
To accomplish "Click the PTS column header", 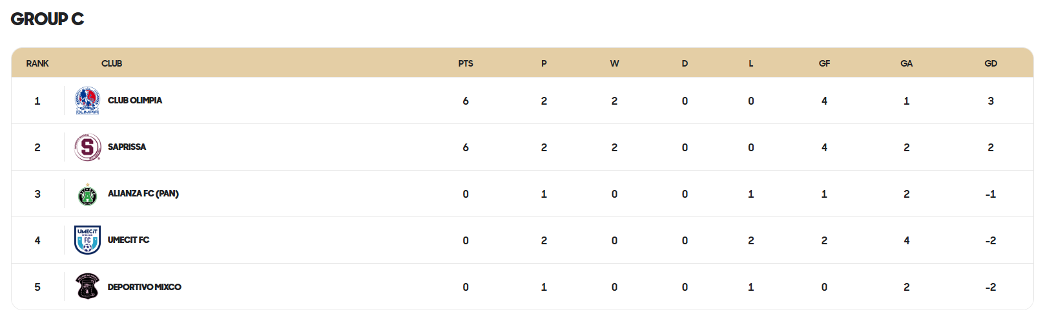I will click(466, 63).
